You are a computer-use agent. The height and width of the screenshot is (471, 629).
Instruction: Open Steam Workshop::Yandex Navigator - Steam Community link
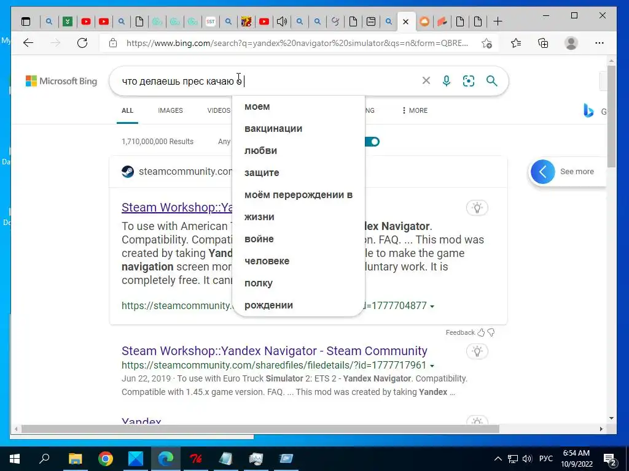click(275, 351)
